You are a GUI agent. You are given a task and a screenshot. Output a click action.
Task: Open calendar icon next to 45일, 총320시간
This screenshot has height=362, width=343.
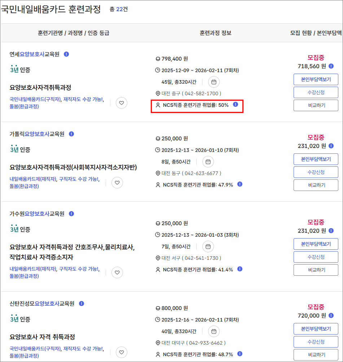(214, 82)
